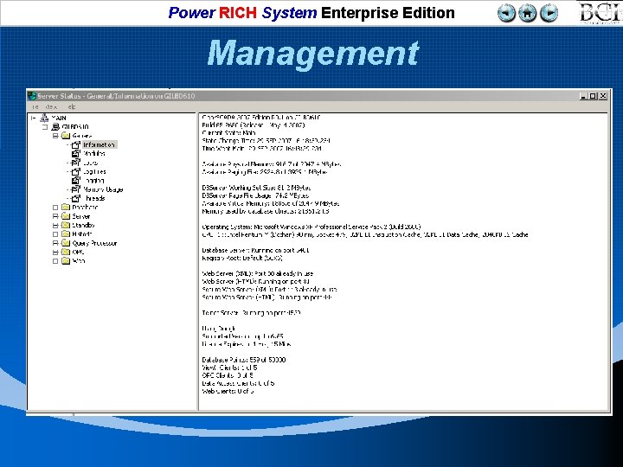The width and height of the screenshot is (623, 467).
Task: Collapse the GILBD610 server node
Action: coord(45,127)
